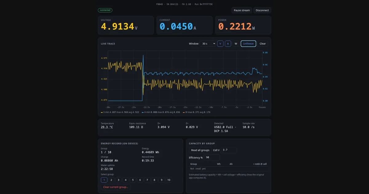Image resolution: width=369 pixels, height=194 pixels.
Task: Click the D− value 0.029 V
Action: coord(192,127)
